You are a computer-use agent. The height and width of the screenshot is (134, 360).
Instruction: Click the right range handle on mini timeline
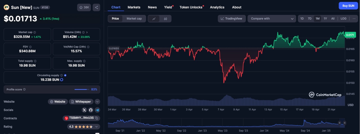coord(345,123)
